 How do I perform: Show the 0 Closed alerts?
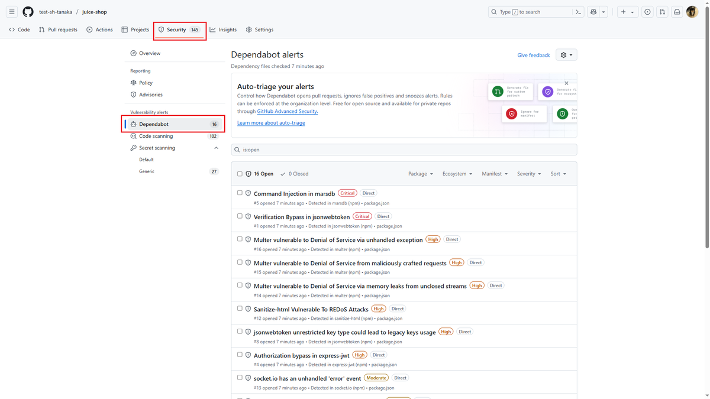coord(294,174)
